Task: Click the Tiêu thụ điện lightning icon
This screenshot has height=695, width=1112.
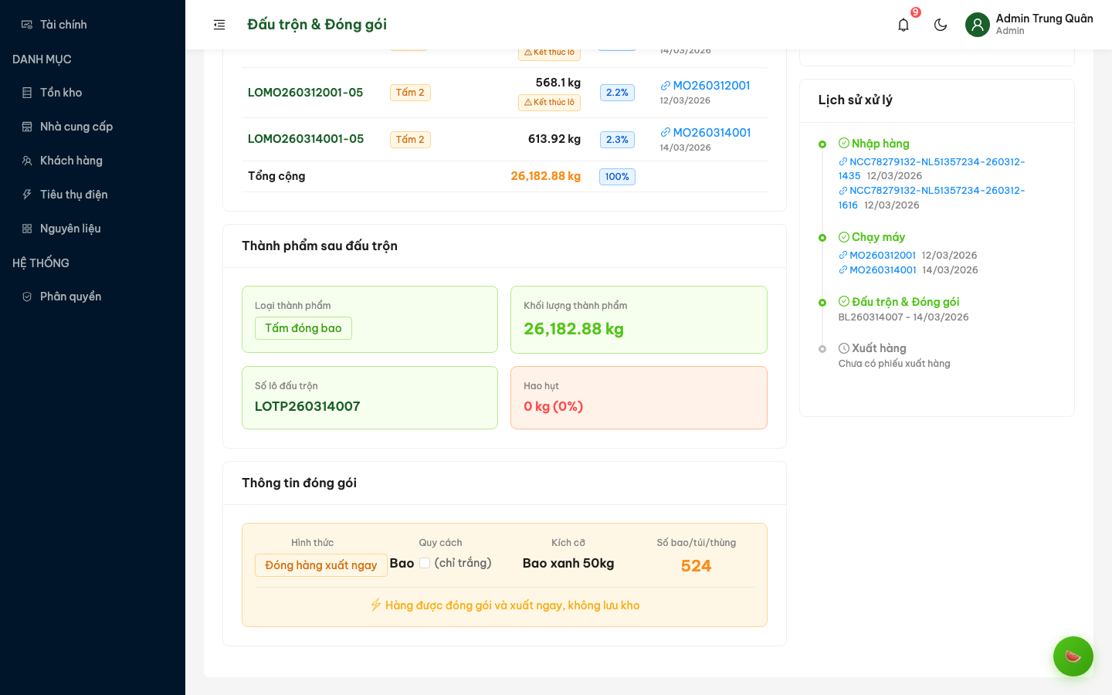Action: (27, 195)
